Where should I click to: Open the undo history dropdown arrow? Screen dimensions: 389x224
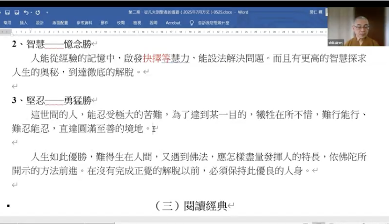30,12
